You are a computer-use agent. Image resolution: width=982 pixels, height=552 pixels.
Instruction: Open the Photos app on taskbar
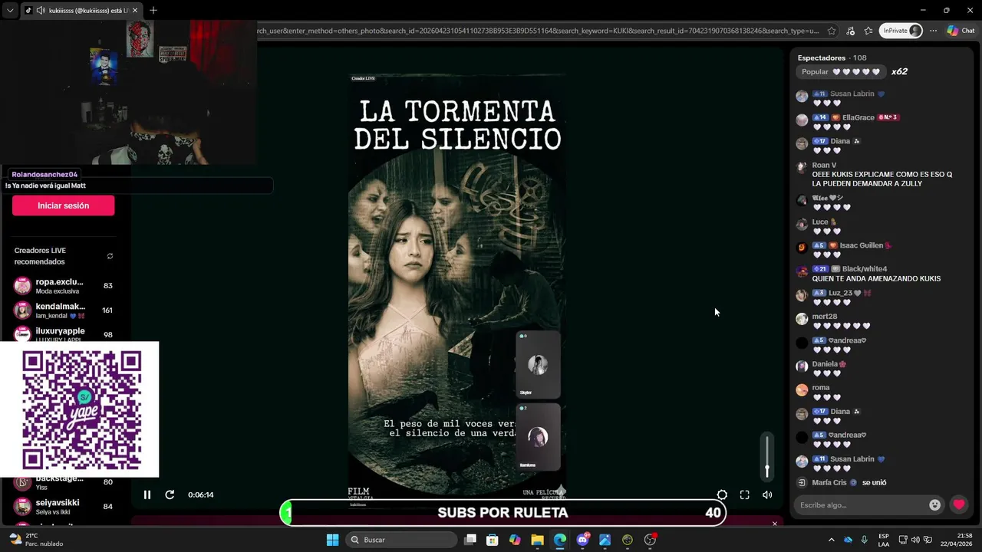pos(605,540)
